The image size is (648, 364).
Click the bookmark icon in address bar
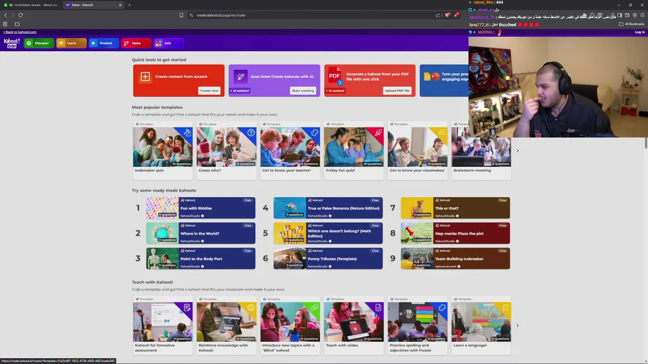(181, 15)
